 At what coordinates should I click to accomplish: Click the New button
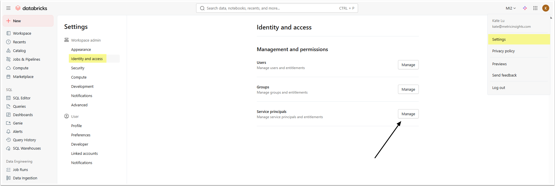28,21
